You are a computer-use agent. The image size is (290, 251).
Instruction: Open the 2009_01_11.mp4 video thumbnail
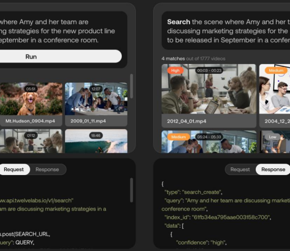point(96,99)
